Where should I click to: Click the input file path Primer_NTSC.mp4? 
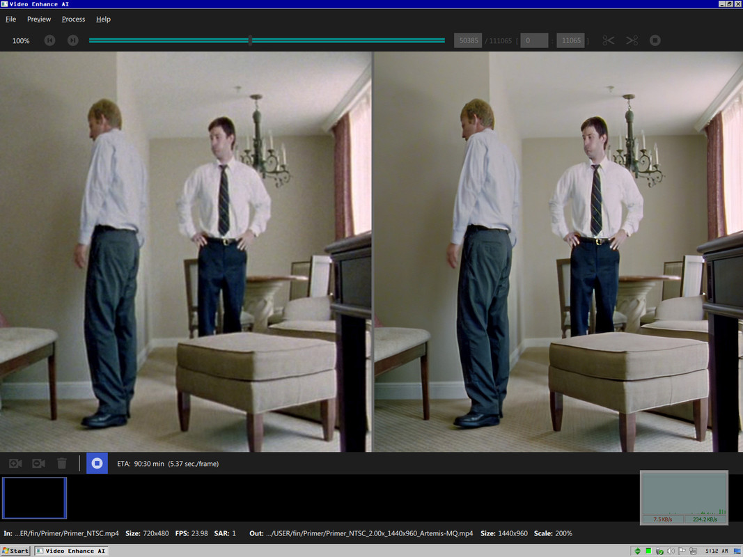[67, 533]
